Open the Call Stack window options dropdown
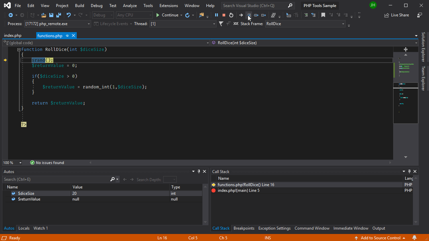 [404, 171]
